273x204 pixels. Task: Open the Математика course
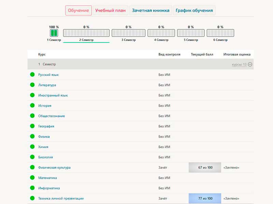(x=47, y=178)
